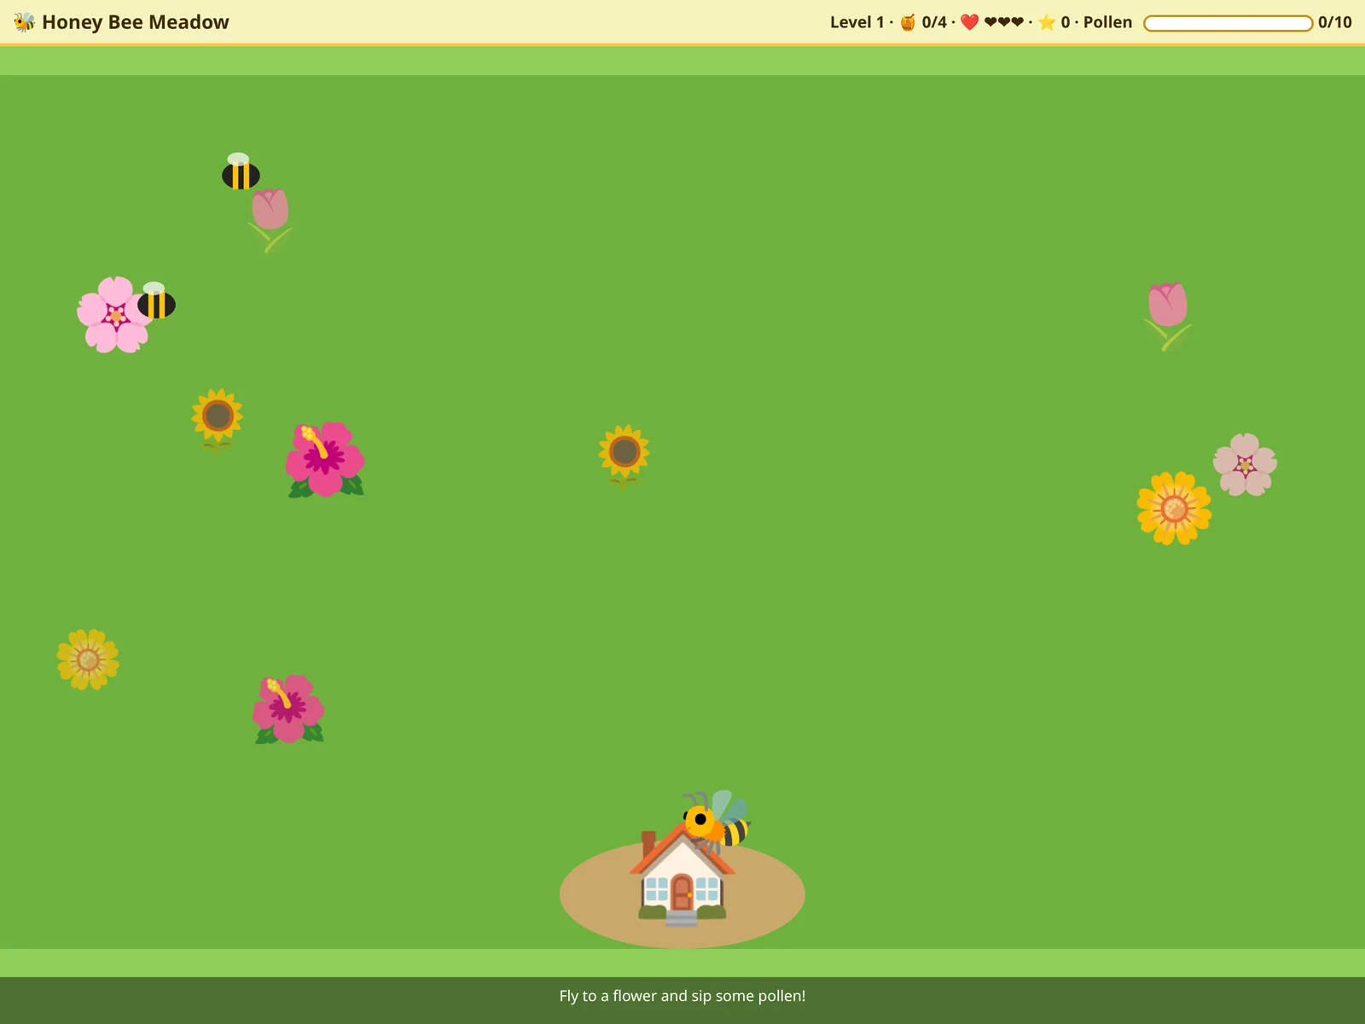Click the beehive house on the dirt patch
Screen dimensions: 1365x1024
(x=682, y=875)
